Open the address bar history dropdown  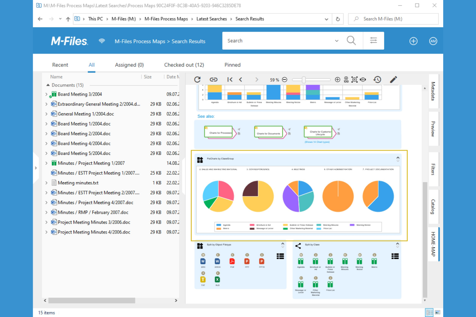[326, 19]
